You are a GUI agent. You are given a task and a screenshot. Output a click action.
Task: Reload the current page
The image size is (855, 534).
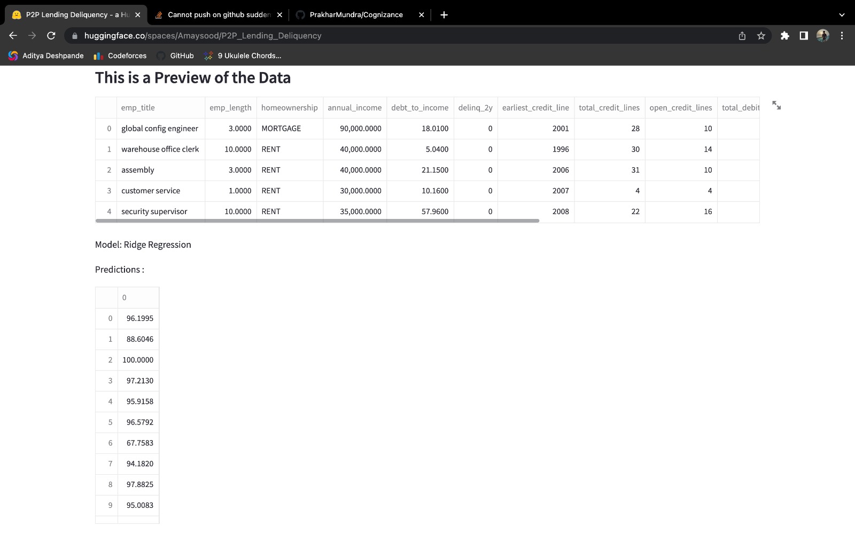point(51,36)
